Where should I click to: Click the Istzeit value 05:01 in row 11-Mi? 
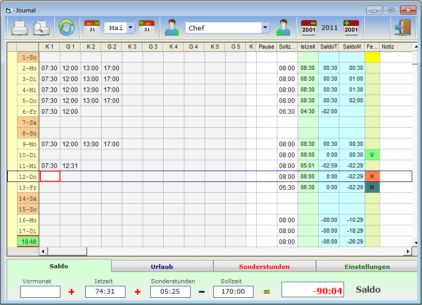308,166
